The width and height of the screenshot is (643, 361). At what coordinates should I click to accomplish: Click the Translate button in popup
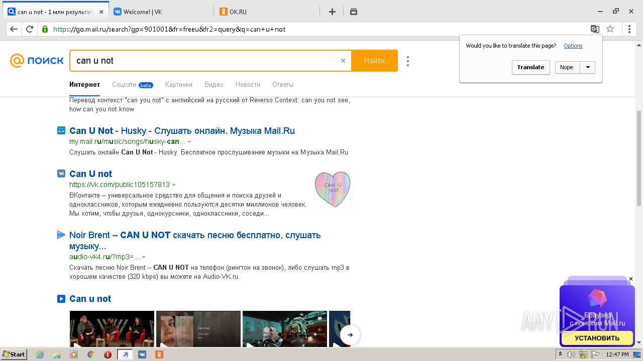(531, 67)
